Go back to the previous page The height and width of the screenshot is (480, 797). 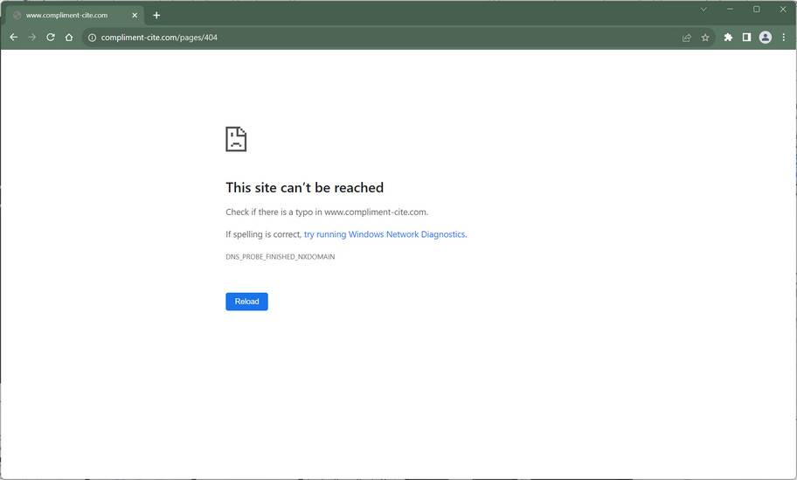pos(14,37)
